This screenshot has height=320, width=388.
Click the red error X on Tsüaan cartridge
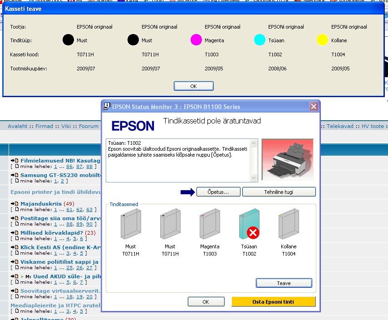(x=253, y=233)
